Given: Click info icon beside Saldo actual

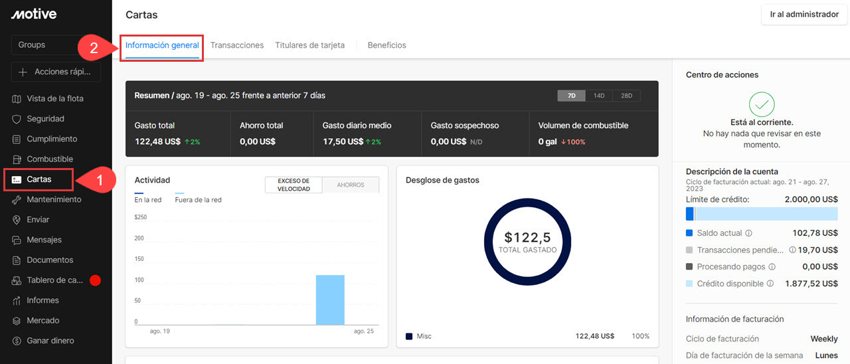Looking at the screenshot, I should pos(748,233).
